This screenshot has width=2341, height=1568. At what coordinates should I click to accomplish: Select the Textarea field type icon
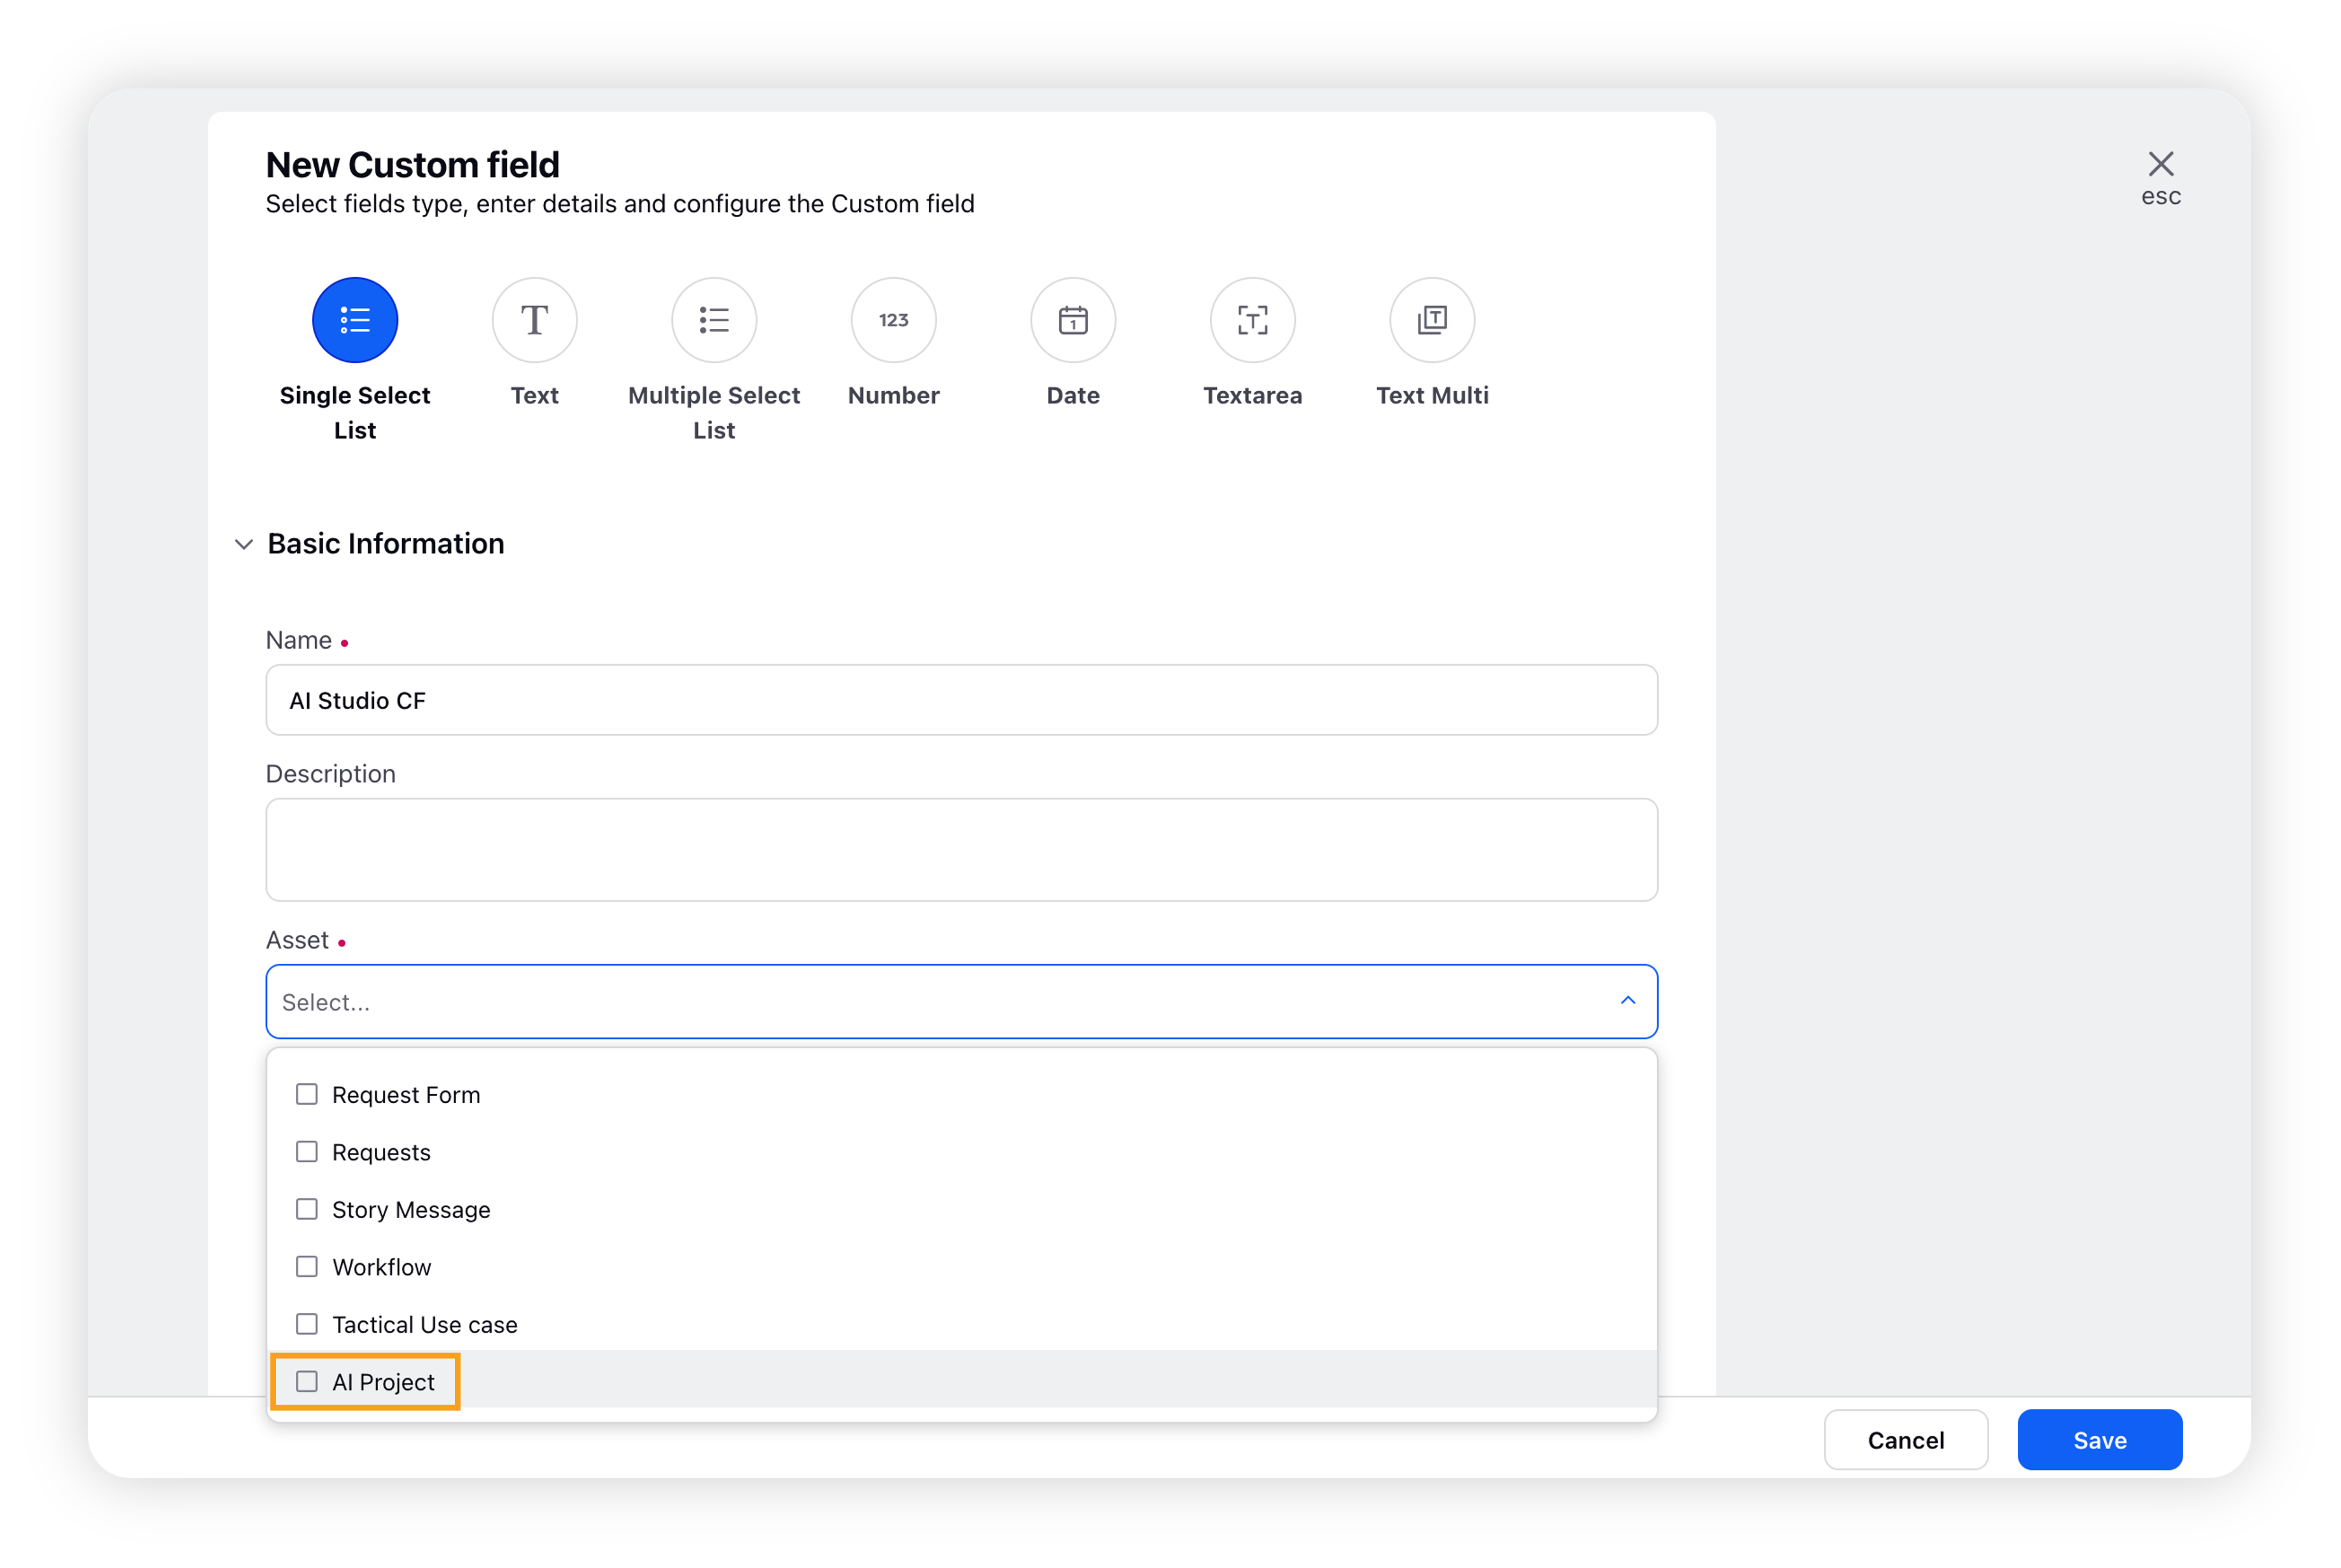coord(1252,320)
